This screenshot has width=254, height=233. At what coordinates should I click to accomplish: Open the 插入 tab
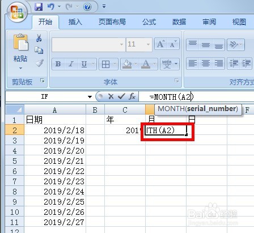[75, 22]
